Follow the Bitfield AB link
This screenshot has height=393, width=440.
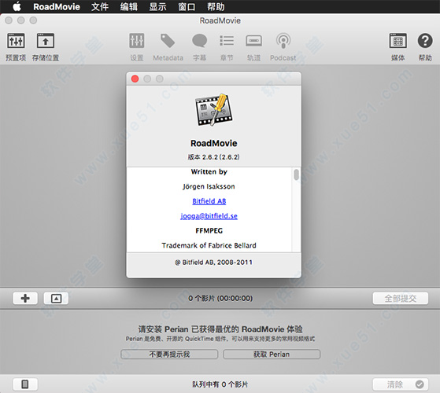pyautogui.click(x=209, y=201)
